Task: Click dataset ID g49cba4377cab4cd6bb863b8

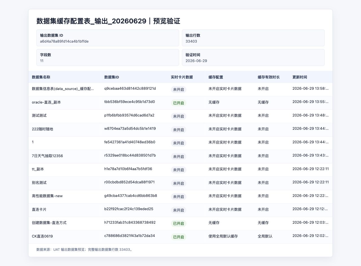Action: point(131,196)
